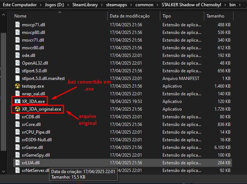Click the xrGameSpy.dll file icon
This screenshot has width=247, height=184.
click(x=18, y=155)
